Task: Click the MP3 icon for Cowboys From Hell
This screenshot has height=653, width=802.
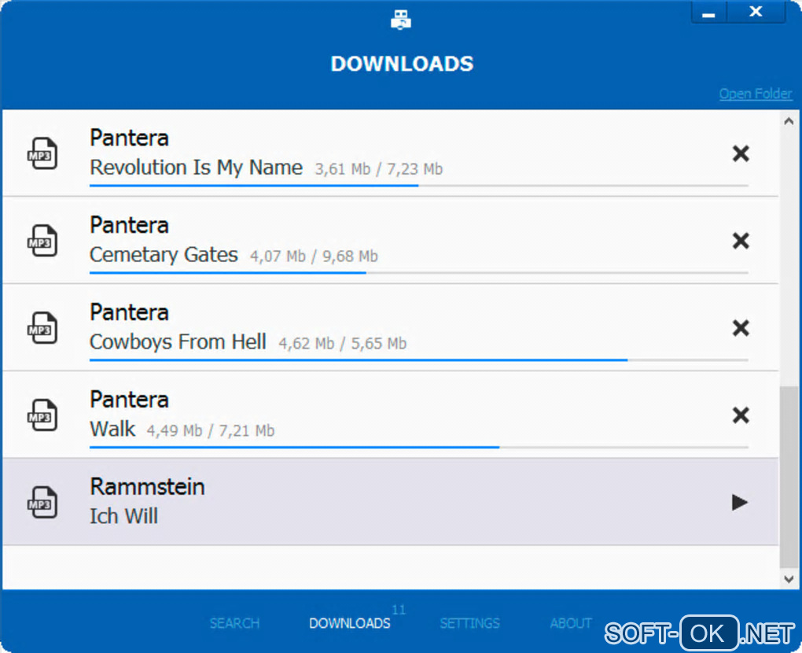Action: click(42, 327)
